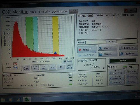Start オートチューニング auto tuning
140x105 pixels.
[116, 72]
